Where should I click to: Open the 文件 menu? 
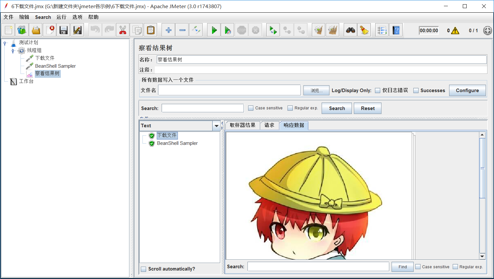tap(8, 17)
